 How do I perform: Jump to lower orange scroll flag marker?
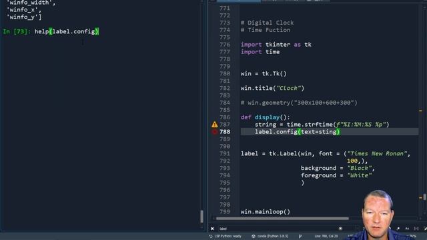pos(420,198)
